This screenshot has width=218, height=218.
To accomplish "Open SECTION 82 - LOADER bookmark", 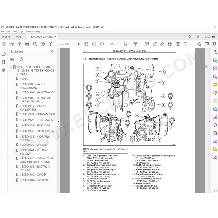I will coord(33,175).
